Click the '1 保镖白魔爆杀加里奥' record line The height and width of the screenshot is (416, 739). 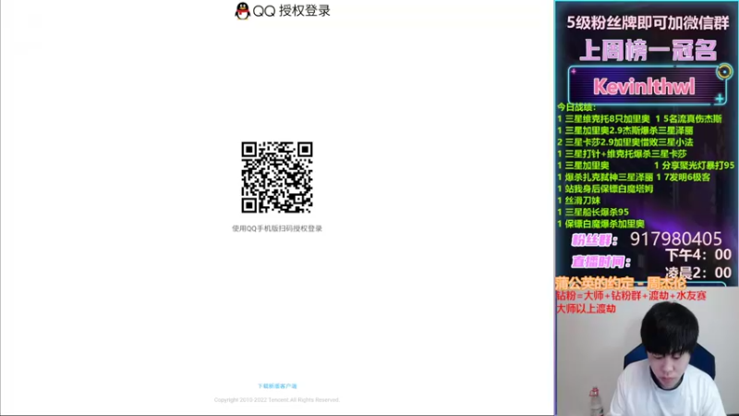(600, 224)
